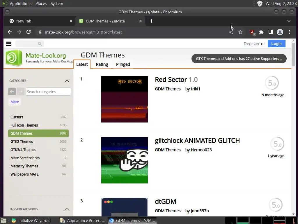Open the Places menu
This screenshot has width=298, height=224.
click(x=41, y=3)
